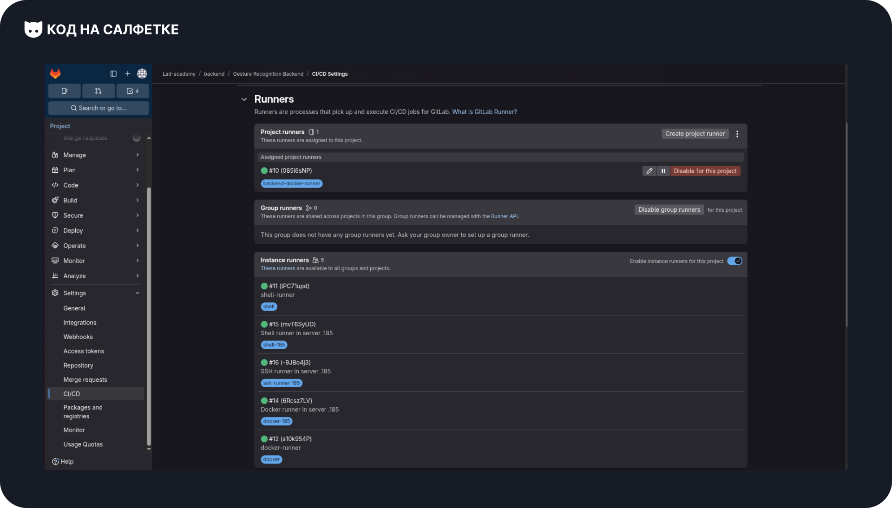This screenshot has height=508, width=892.
Task: Open the user avatar menu
Action: click(x=142, y=74)
